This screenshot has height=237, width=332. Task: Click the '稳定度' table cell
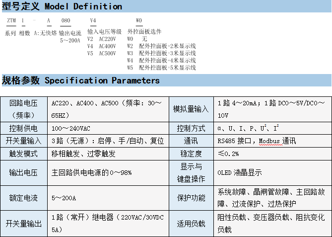click(x=191, y=154)
